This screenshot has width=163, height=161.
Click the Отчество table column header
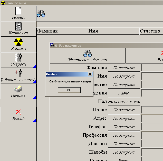pos(151,31)
